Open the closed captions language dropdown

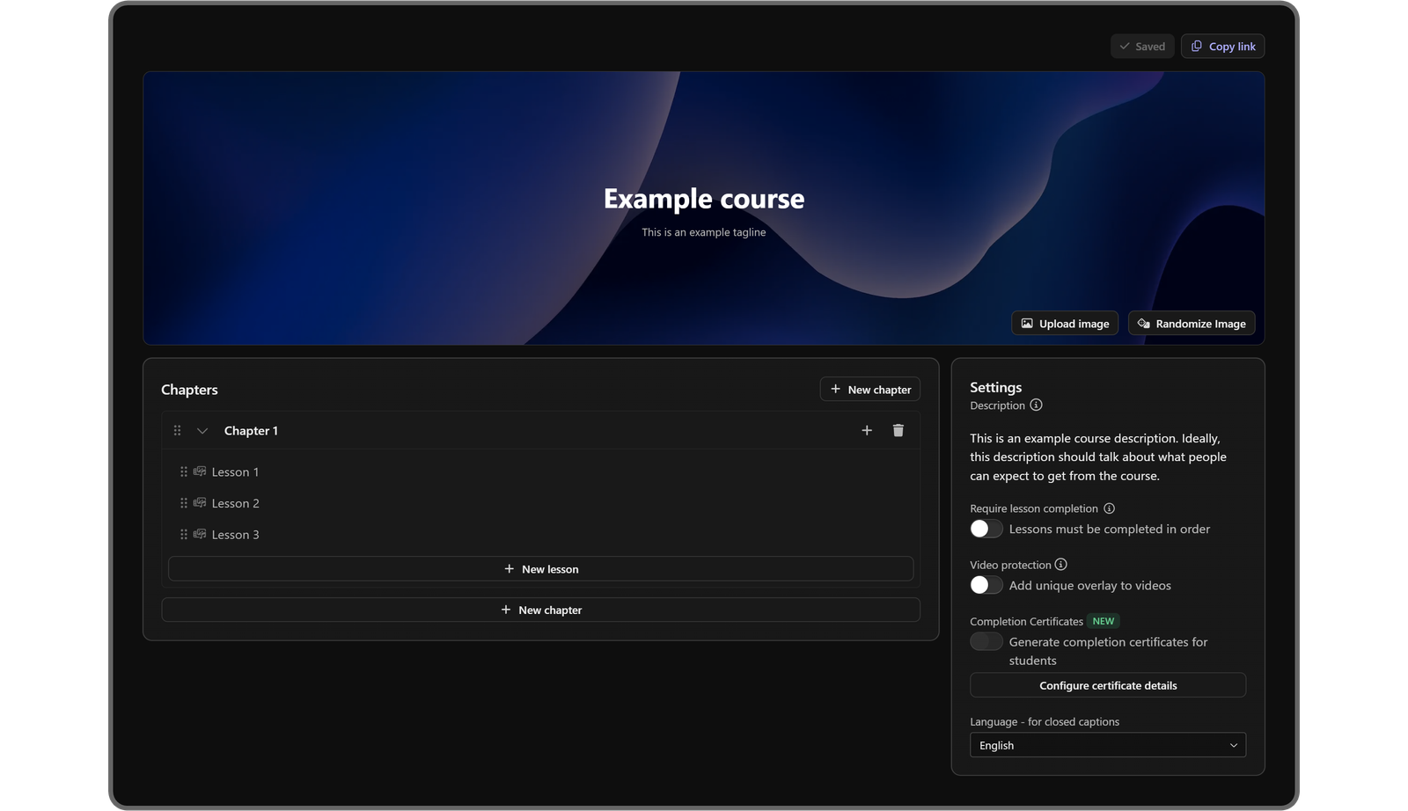click(x=1107, y=744)
